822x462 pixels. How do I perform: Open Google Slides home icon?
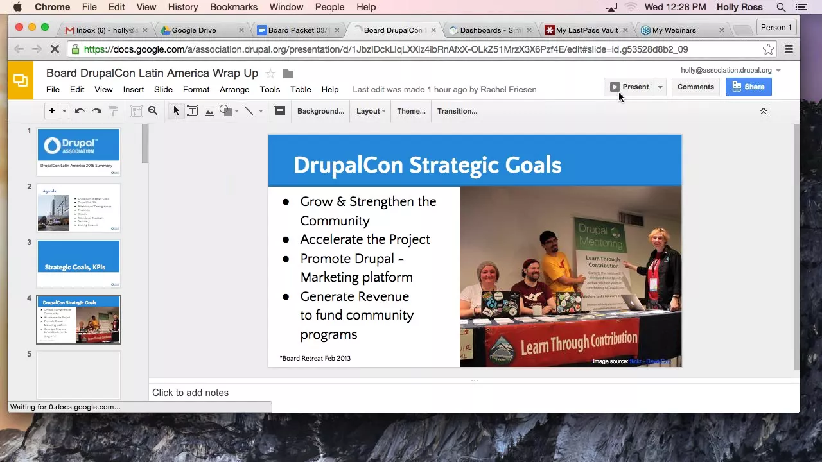tap(21, 81)
